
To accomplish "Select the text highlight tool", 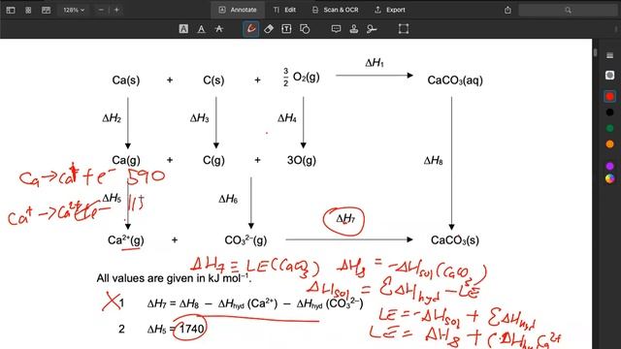I will 183,29.
